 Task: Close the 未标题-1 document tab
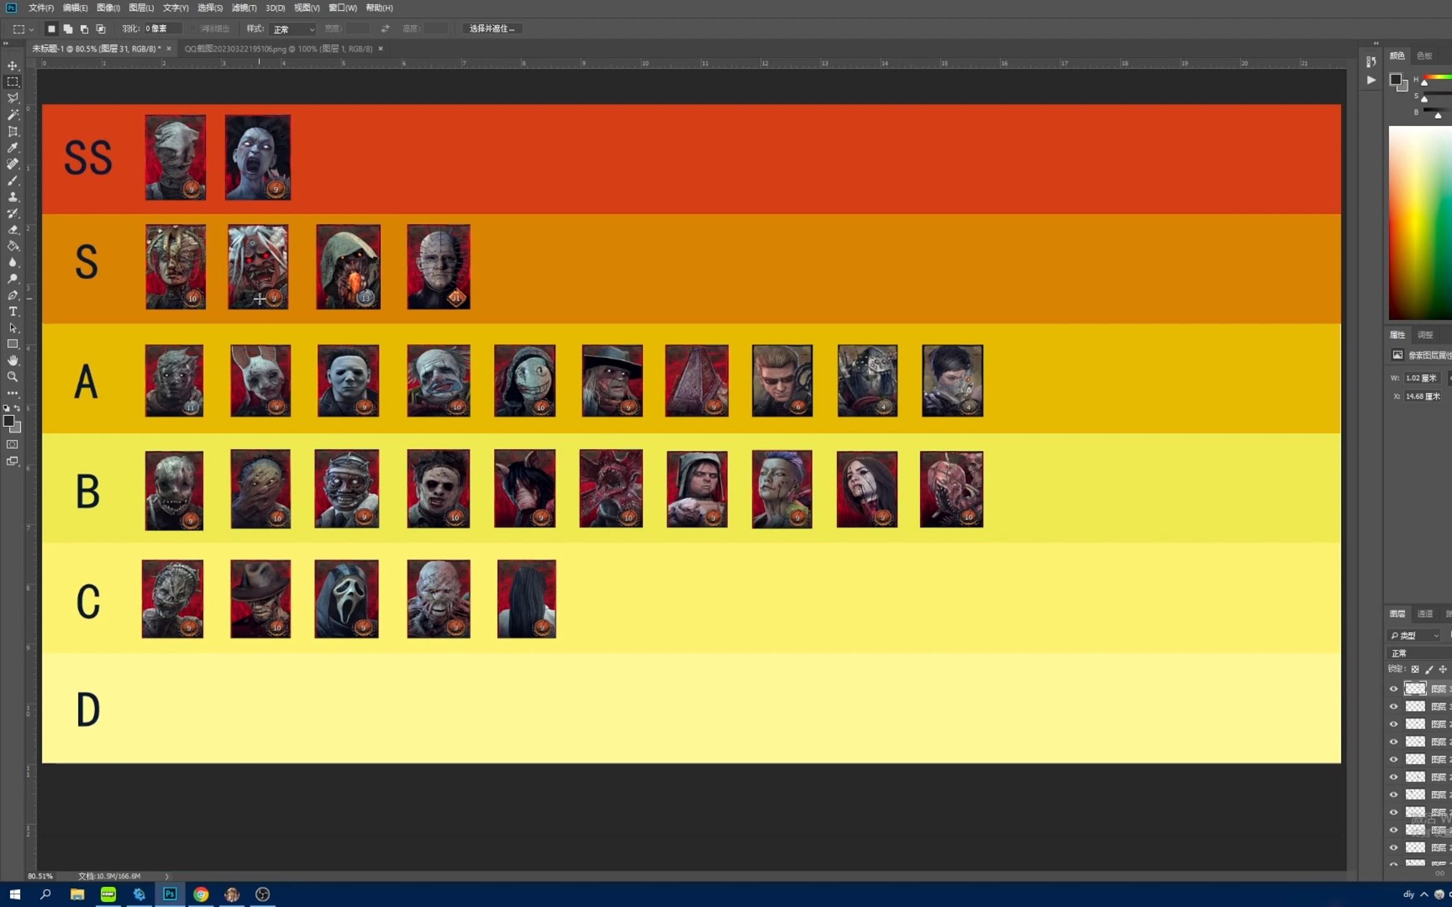(169, 48)
